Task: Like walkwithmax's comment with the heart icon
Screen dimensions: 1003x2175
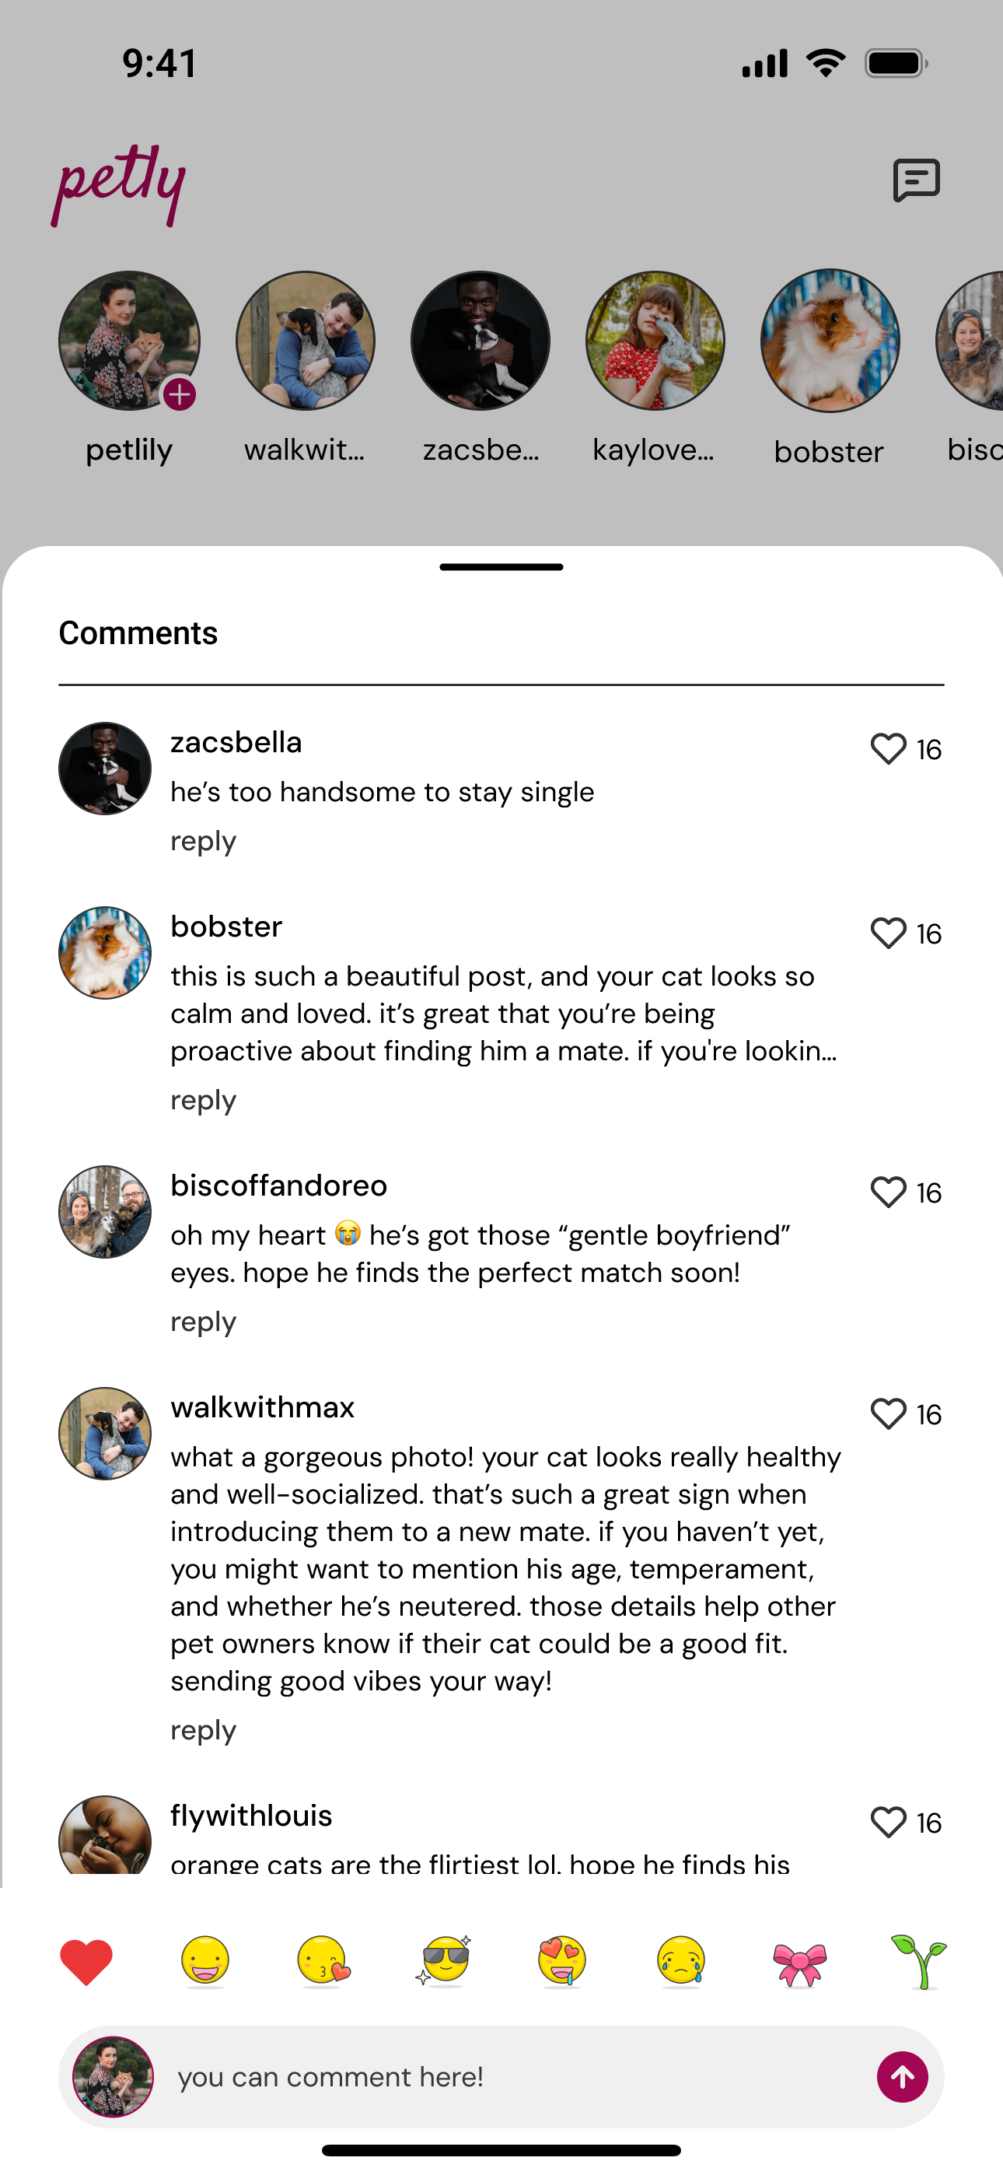Action: (888, 1414)
